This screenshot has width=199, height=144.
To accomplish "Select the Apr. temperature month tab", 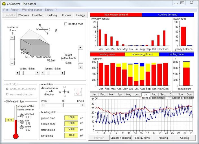I will pyautogui.click(x=120, y=94).
